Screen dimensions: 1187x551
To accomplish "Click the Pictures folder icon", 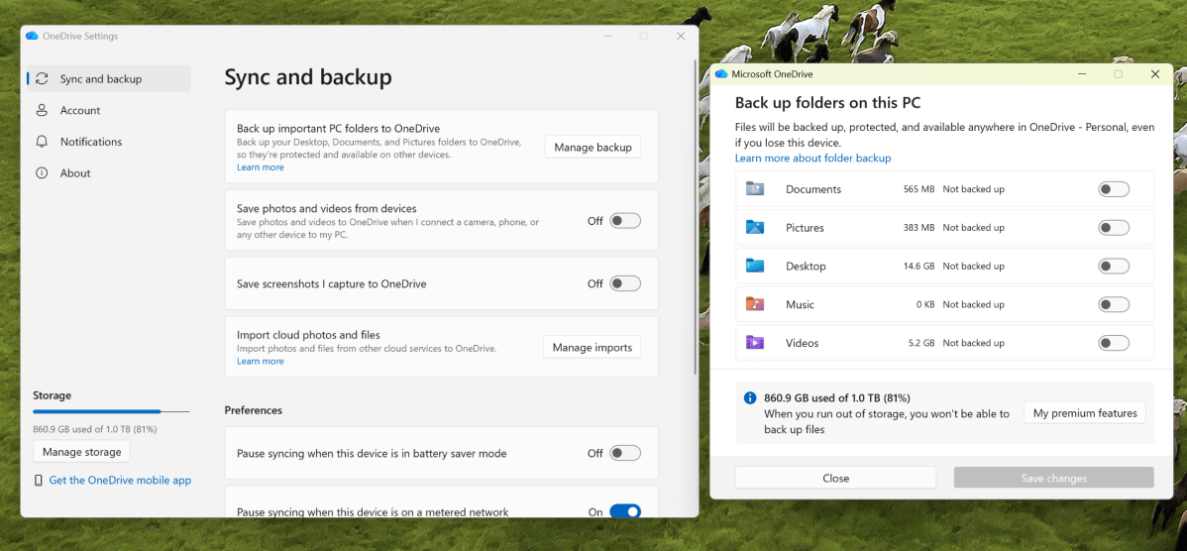I will [x=755, y=228].
